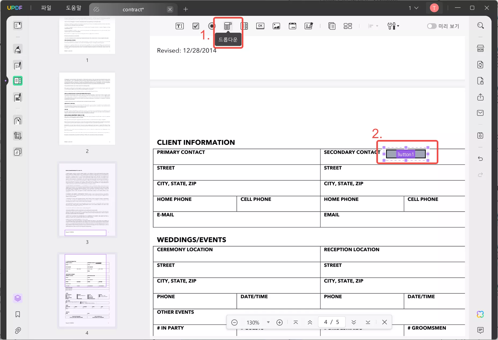Open UPDF AI assistant icon
The height and width of the screenshot is (340, 498).
coord(480,314)
